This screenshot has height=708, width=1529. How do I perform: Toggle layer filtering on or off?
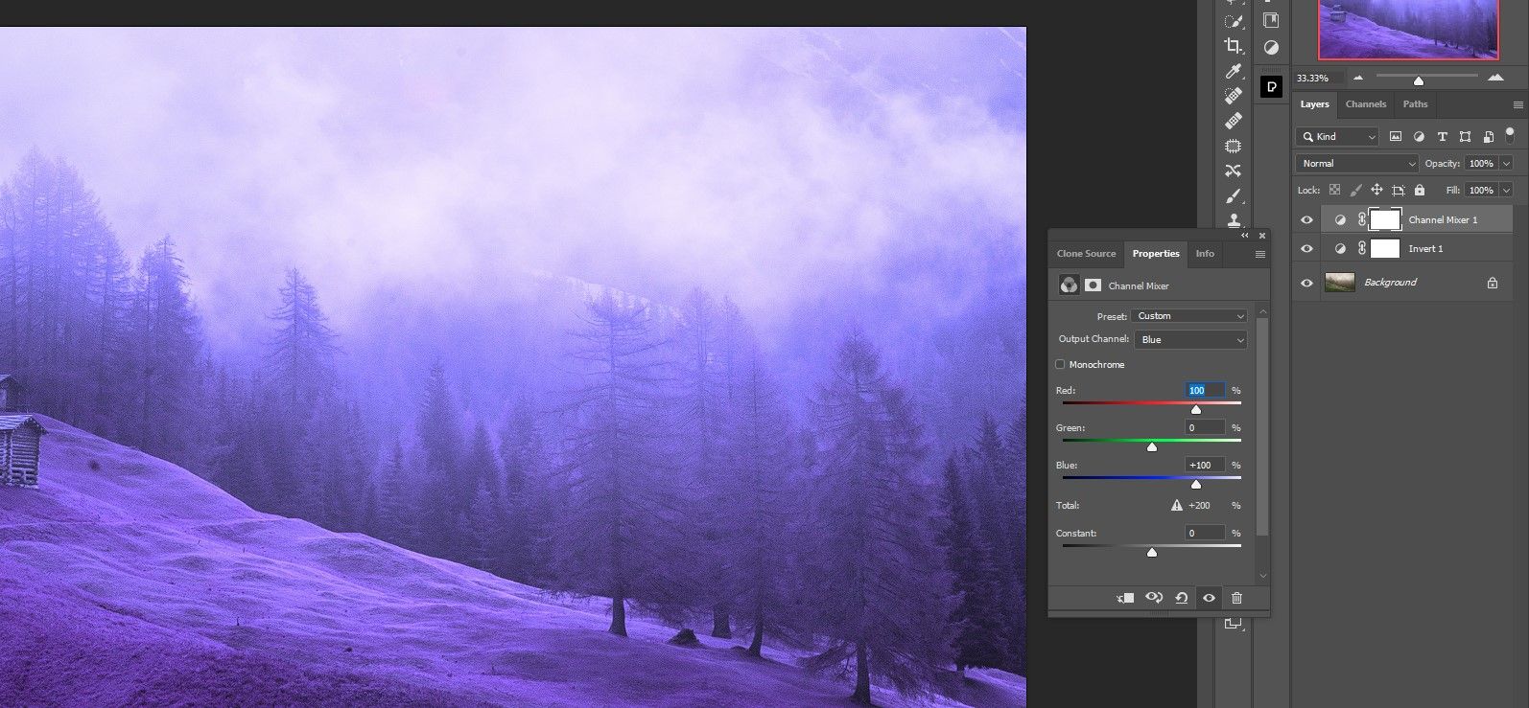point(1511,135)
